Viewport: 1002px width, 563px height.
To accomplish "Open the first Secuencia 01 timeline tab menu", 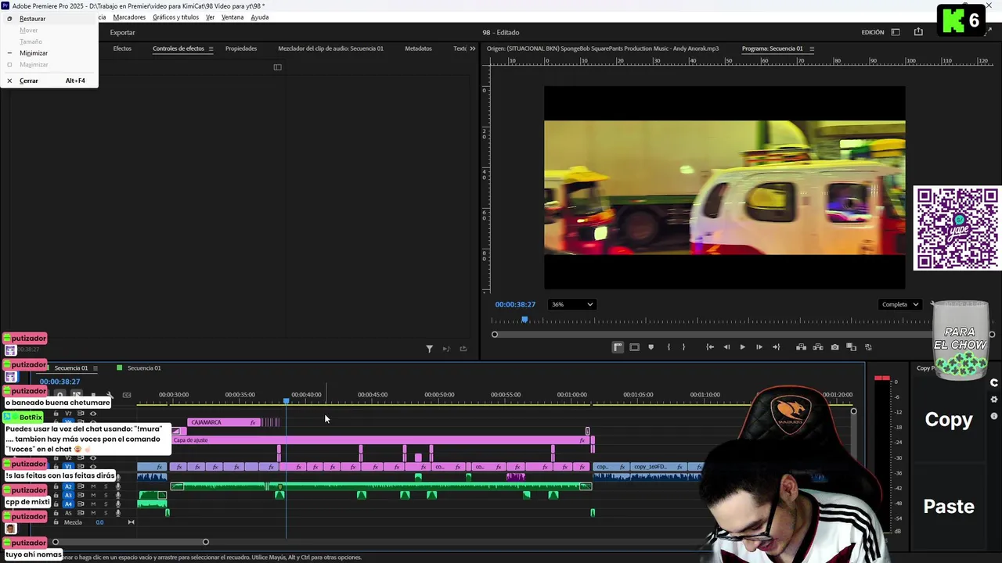I will point(96,368).
